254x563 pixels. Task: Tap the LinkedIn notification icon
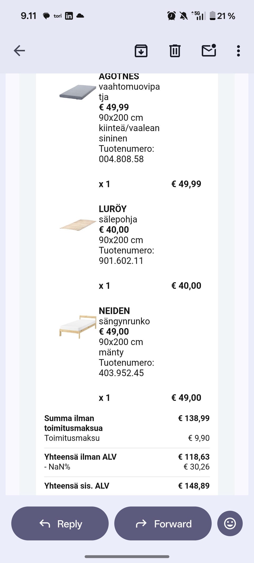[x=69, y=16]
